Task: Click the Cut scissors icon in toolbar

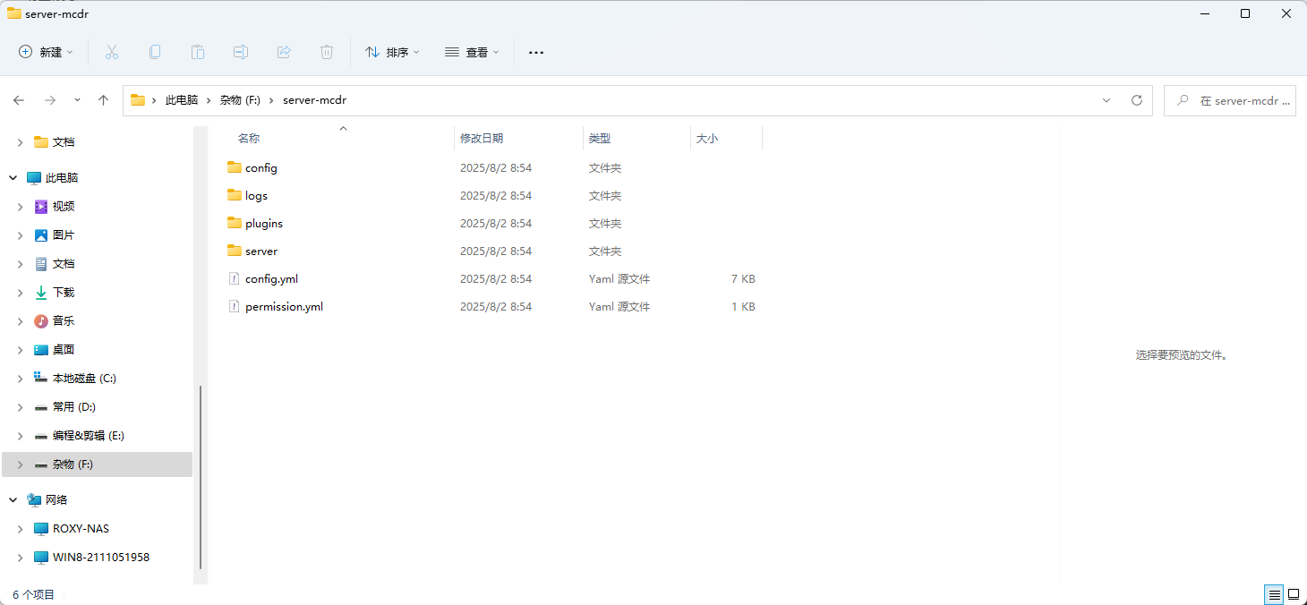Action: pos(112,52)
